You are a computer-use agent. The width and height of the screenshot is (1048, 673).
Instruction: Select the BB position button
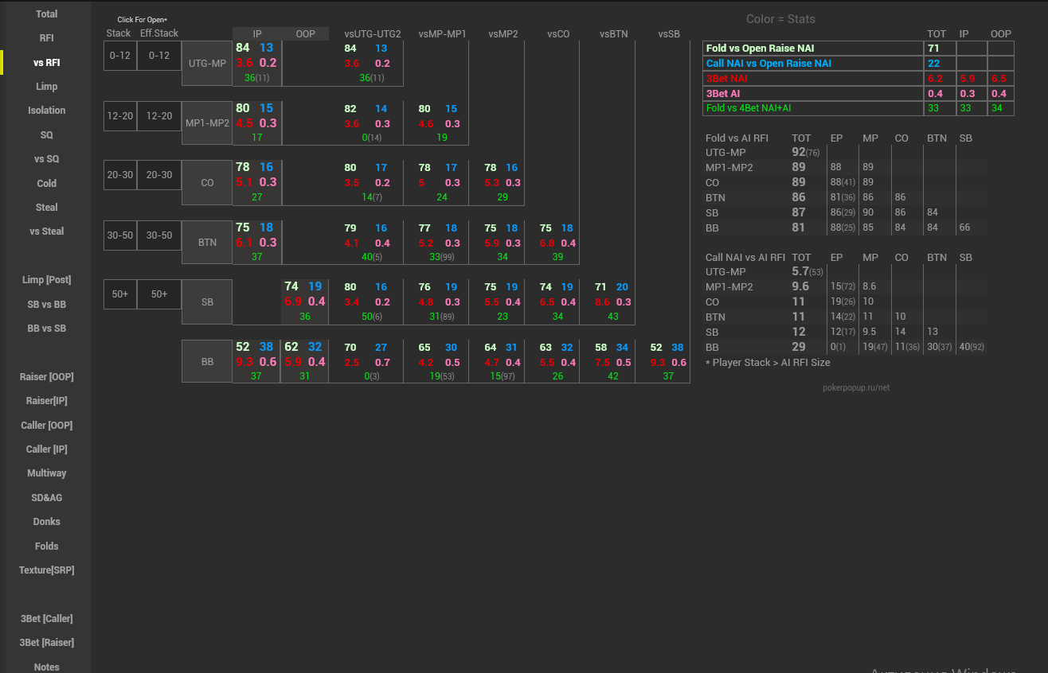point(207,362)
